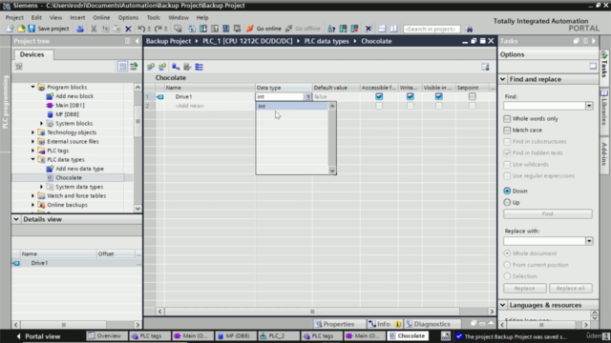The height and width of the screenshot is (343, 611).
Task: Expand the Technology objects folder
Action: [x=33, y=132]
